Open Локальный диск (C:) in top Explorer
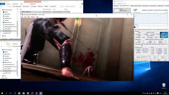Image resolution: width=169 pixels, height=95 pixels. (10, 25)
